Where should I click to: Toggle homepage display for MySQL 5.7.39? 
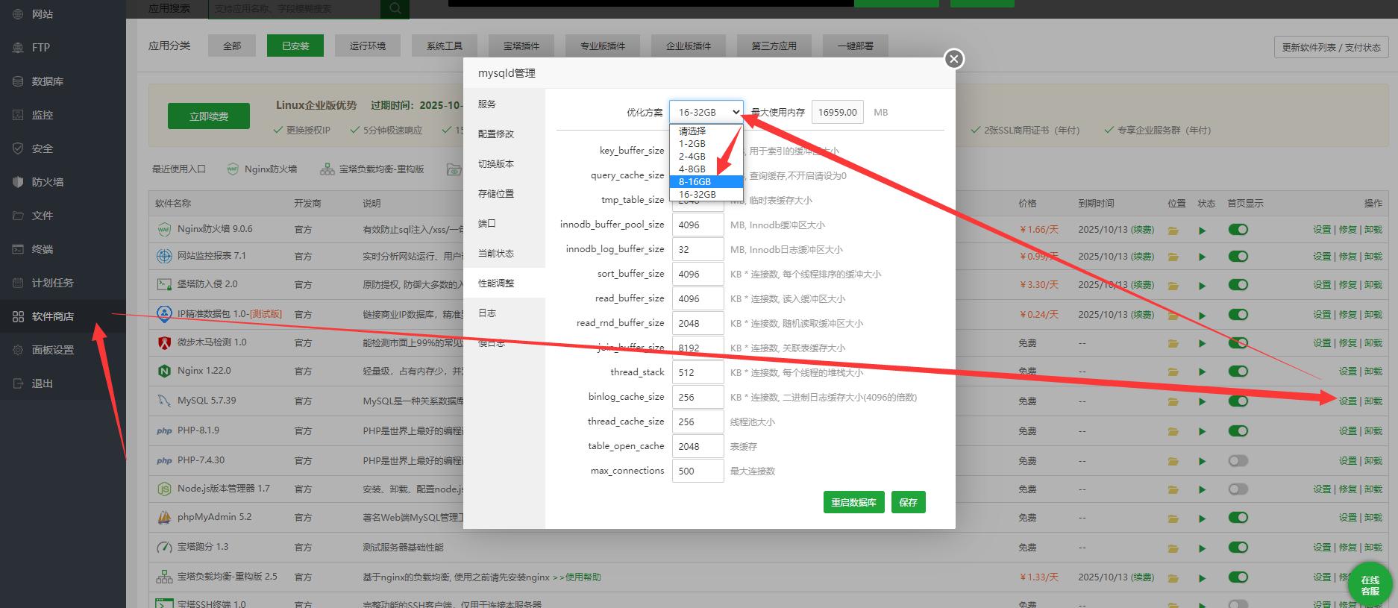pyautogui.click(x=1238, y=401)
